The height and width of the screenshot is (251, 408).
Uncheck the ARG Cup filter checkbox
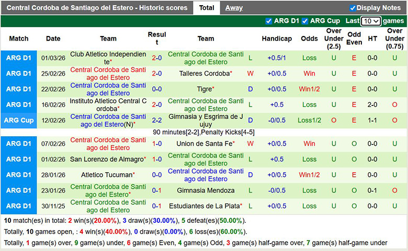click(305, 21)
